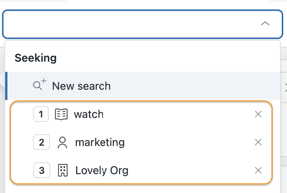Remove the Lovely Org recent search

[x=258, y=170]
